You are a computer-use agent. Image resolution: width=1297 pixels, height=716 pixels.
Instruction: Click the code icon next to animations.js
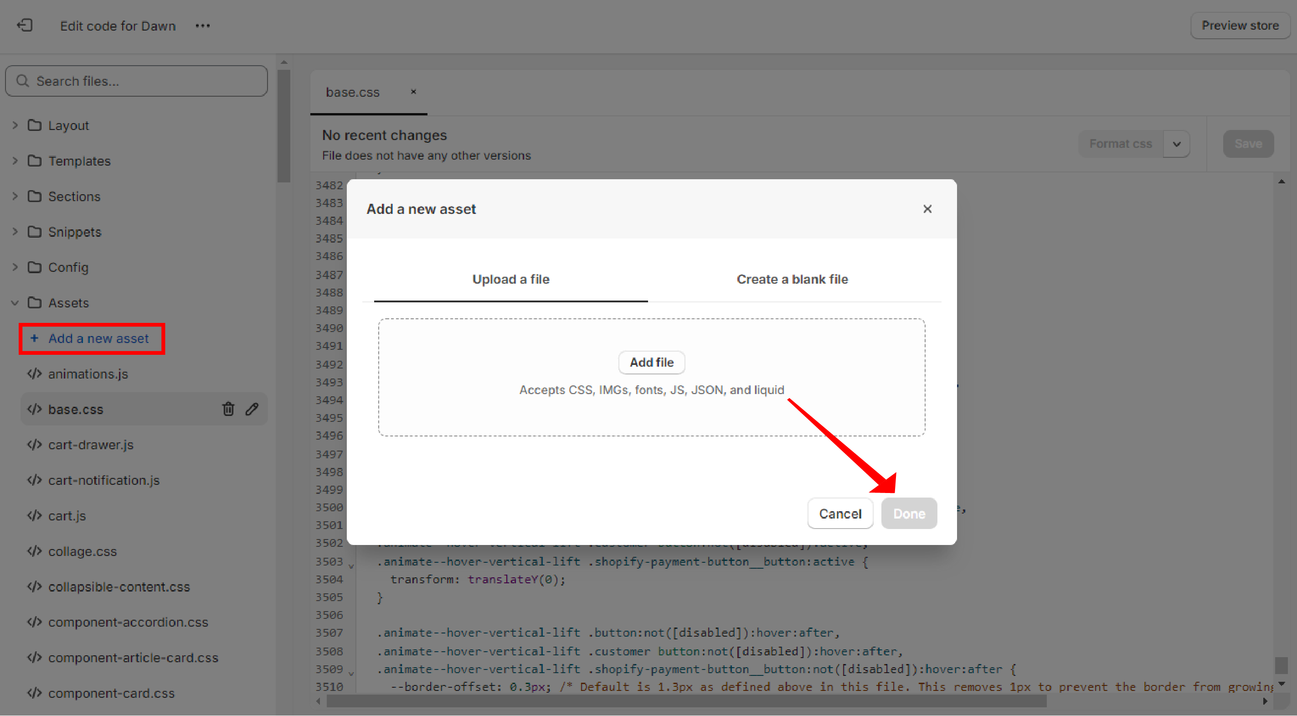coord(36,373)
